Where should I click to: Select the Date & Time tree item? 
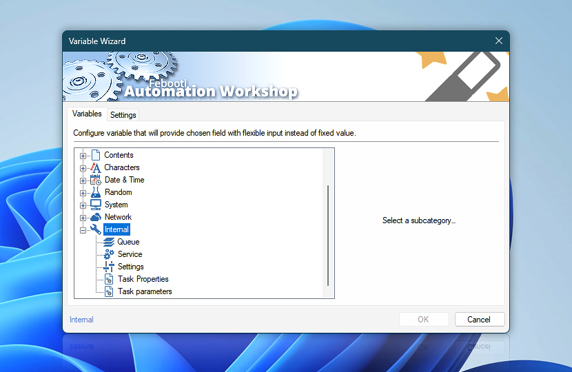(x=125, y=180)
